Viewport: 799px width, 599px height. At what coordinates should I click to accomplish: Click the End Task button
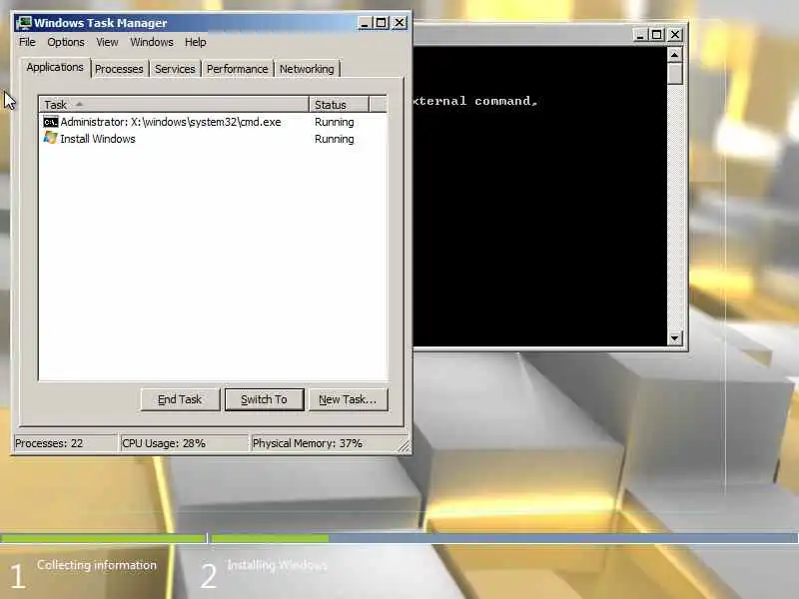coord(180,399)
